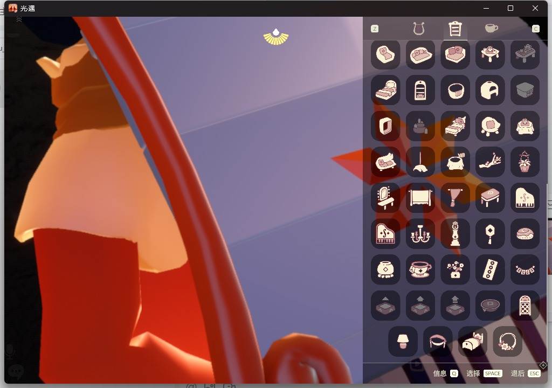Click the yellow winged light energy fan
Viewport: 552px width, 388px height.
(x=276, y=37)
